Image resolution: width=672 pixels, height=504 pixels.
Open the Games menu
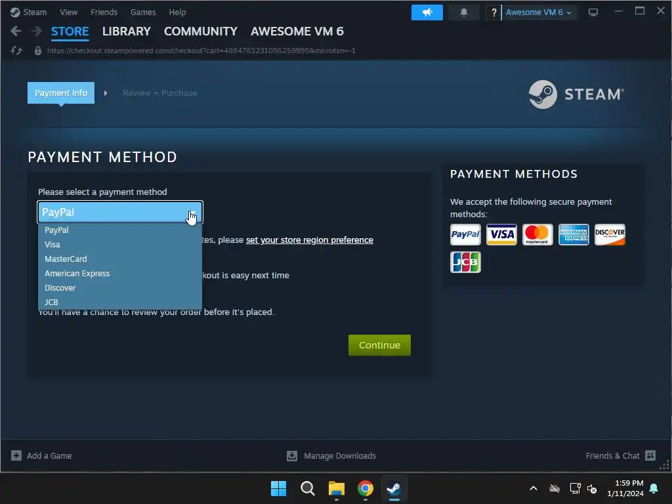pos(142,12)
